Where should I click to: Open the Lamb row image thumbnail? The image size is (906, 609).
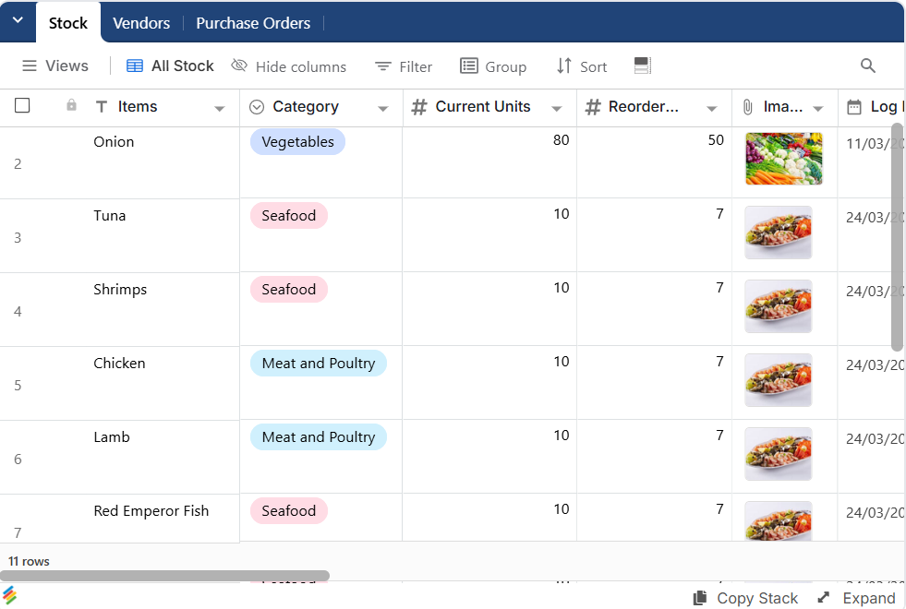point(779,454)
